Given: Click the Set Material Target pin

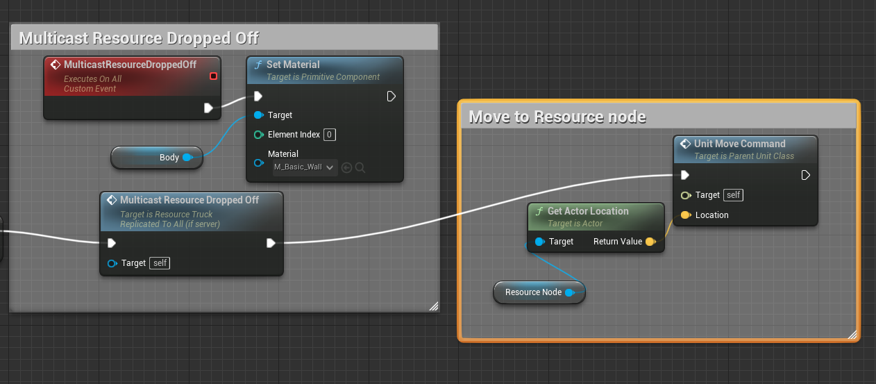Looking at the screenshot, I should coord(258,115).
